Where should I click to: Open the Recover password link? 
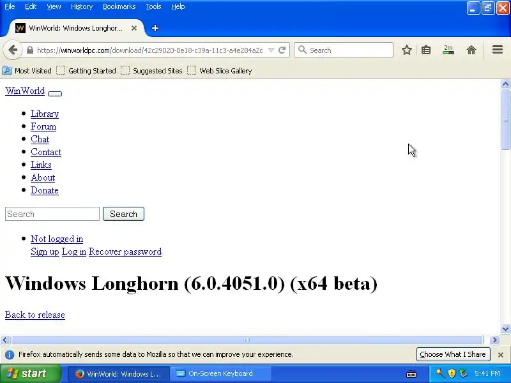point(125,252)
